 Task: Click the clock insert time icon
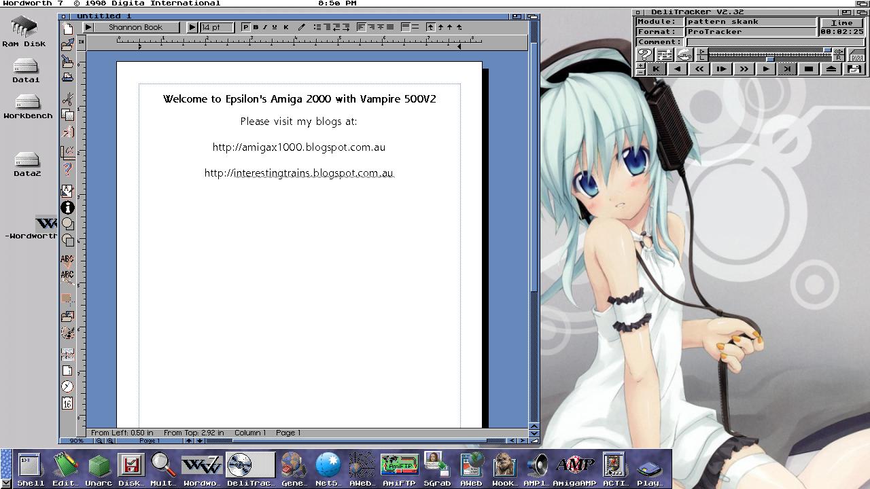[67, 386]
